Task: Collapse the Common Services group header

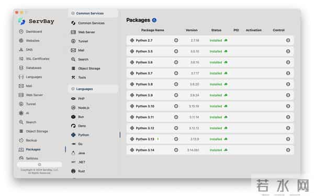Action: [x=93, y=14]
